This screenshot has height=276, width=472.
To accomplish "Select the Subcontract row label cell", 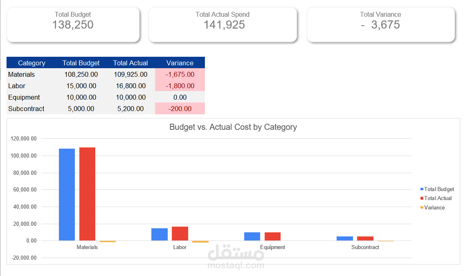I will click(31, 109).
